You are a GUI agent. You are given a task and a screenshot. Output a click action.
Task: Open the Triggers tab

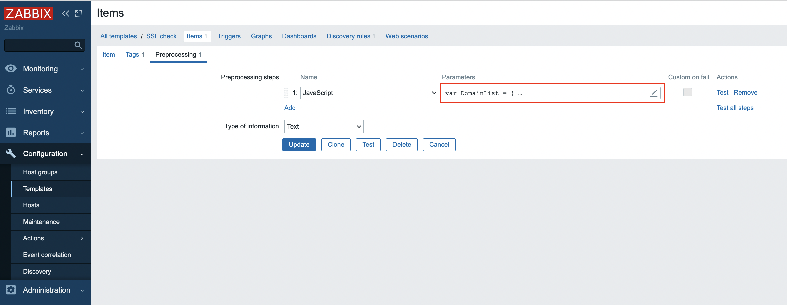(229, 36)
